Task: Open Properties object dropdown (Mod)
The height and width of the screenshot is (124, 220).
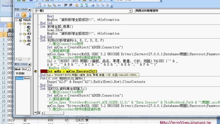Action: pos(29,69)
